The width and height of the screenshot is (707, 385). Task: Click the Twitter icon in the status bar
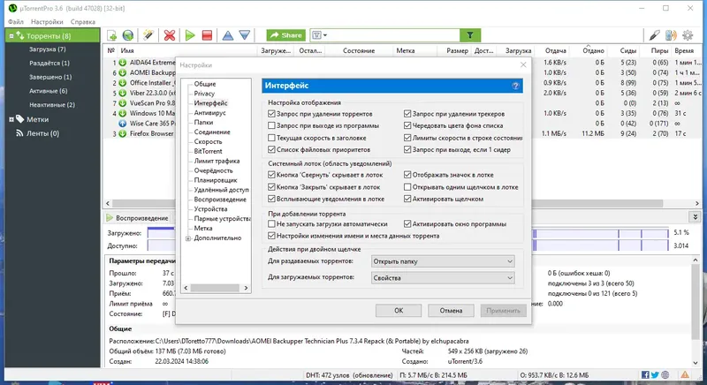(655, 374)
